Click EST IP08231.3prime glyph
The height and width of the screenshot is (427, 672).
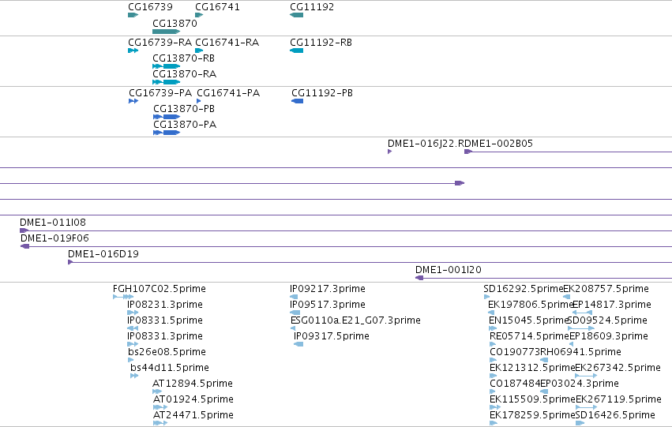click(x=133, y=313)
